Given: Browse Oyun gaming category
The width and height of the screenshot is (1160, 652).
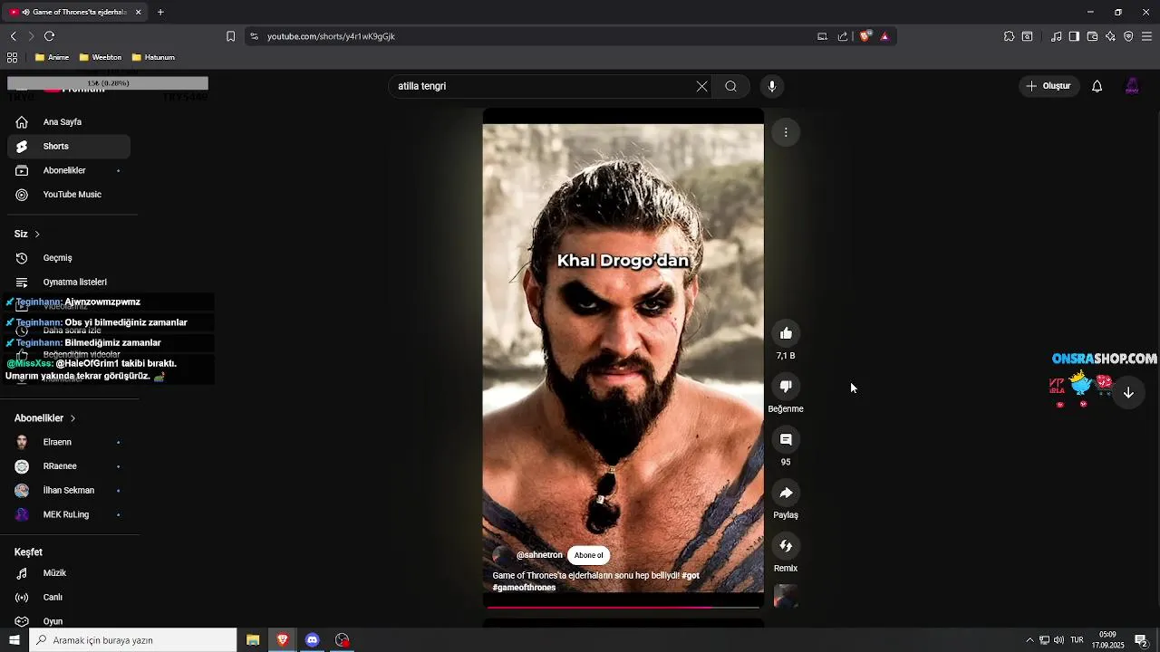Looking at the screenshot, I should 69,621.
